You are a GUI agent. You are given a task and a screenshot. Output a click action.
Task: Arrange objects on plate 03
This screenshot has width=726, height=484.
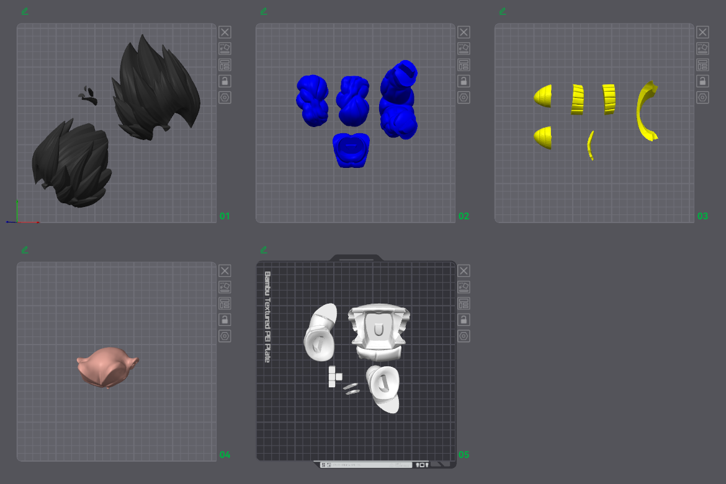702,64
